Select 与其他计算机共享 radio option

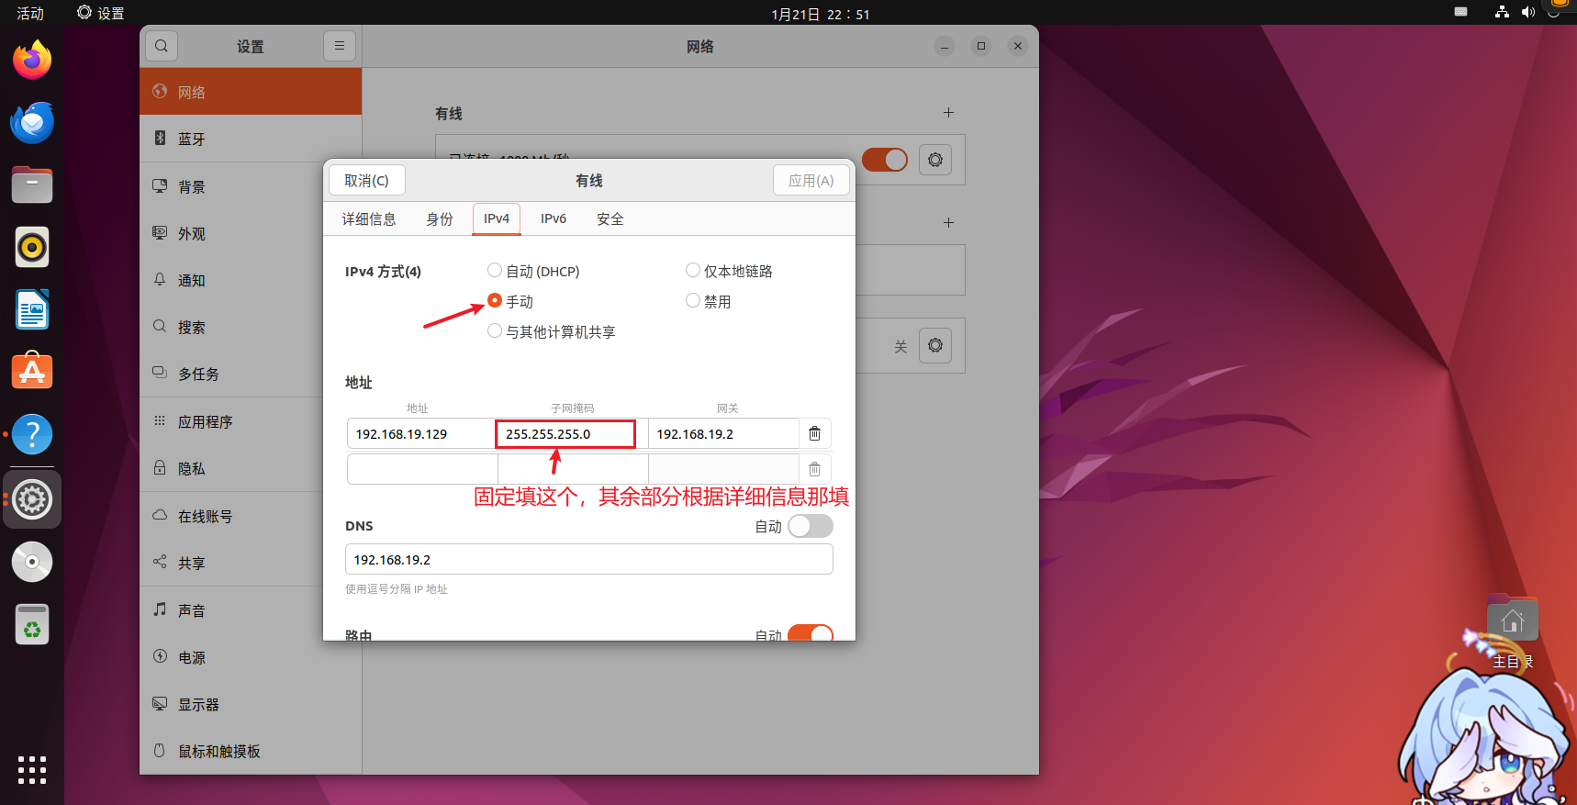point(495,331)
